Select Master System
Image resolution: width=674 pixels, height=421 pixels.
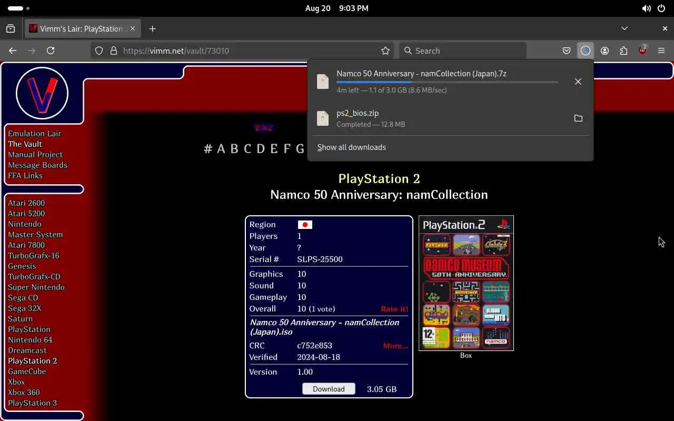tap(35, 235)
